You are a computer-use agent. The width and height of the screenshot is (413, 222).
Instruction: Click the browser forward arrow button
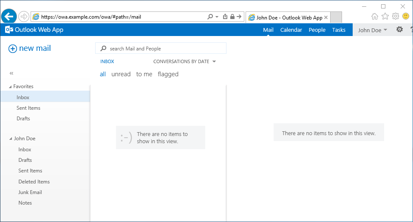click(x=24, y=17)
